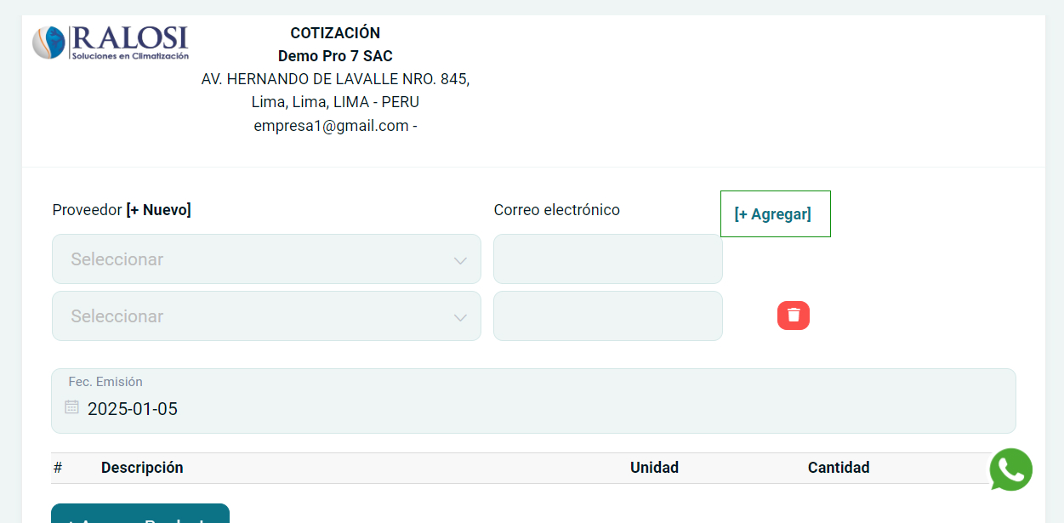The width and height of the screenshot is (1064, 523).
Task: Expand the second supplier dropdown chevron arrow
Action: pyautogui.click(x=460, y=317)
